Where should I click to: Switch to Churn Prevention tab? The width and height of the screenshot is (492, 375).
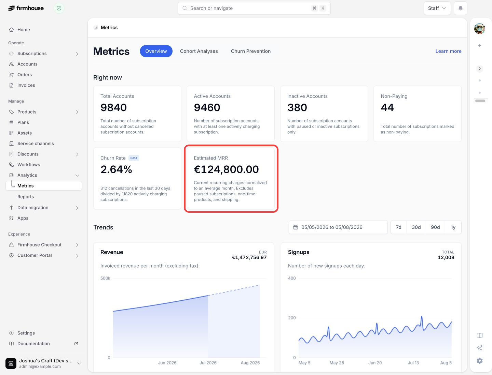(x=251, y=51)
